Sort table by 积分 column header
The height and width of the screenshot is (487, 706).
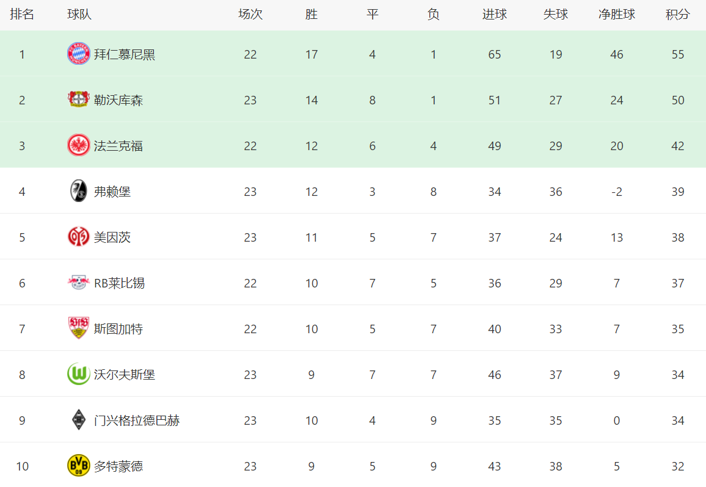coord(678,15)
